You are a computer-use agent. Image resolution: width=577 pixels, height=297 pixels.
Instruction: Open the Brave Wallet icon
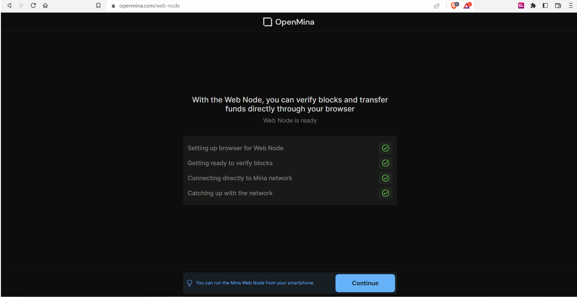pos(558,5)
